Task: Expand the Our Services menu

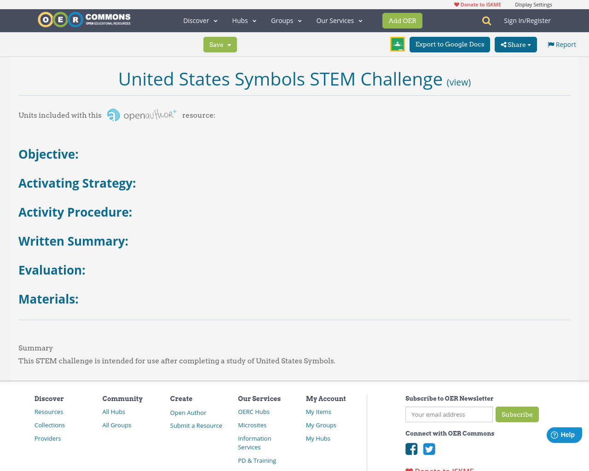Action: pos(339,20)
